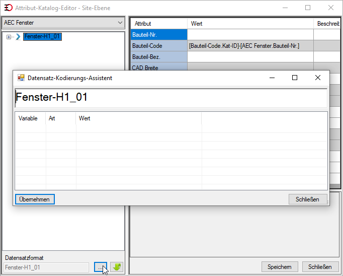The width and height of the screenshot is (343, 276).
Task: Click the Datensatz-Kodierungs-Assistent title icon
Action: pos(21,78)
